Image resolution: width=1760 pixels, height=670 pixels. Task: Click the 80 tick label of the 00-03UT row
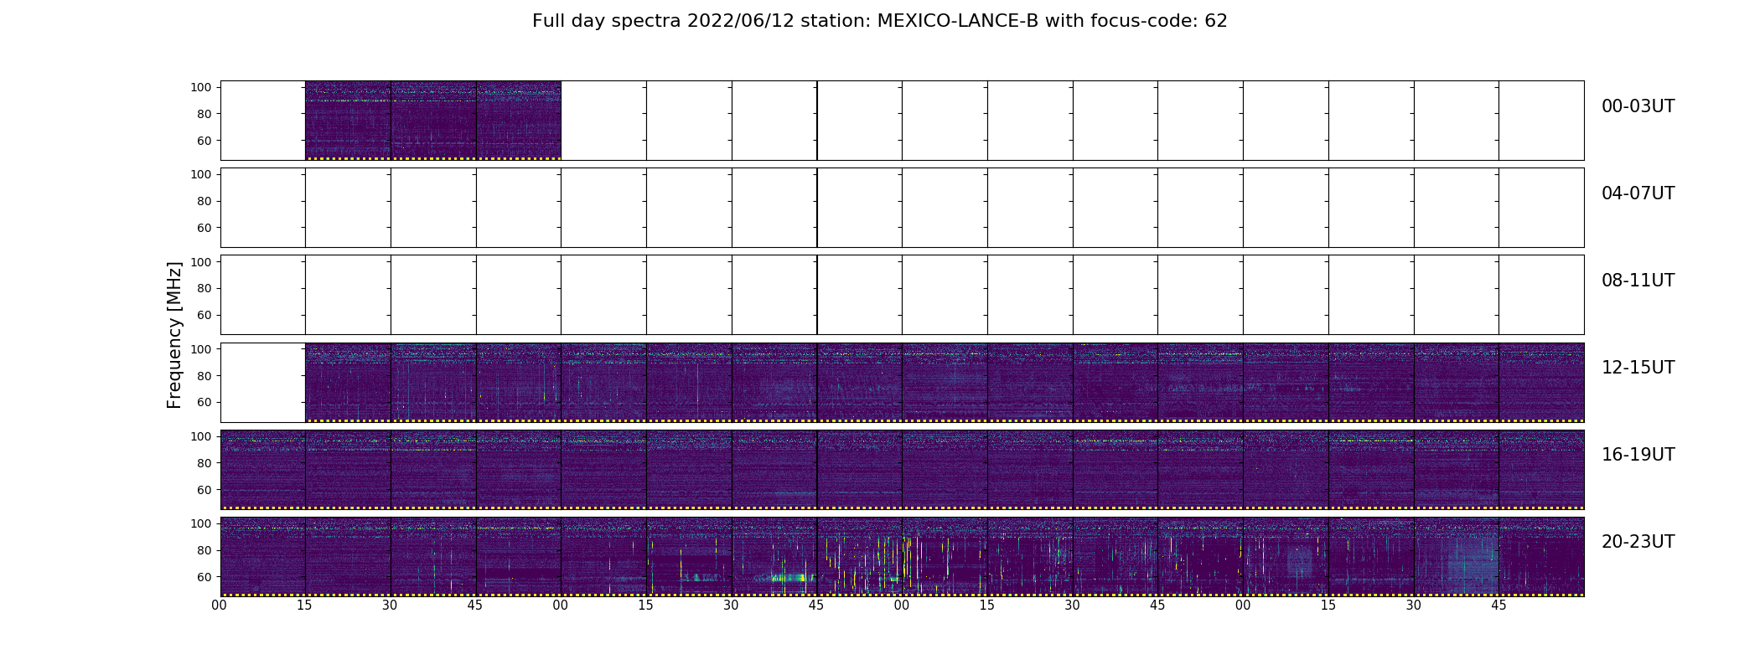click(204, 114)
